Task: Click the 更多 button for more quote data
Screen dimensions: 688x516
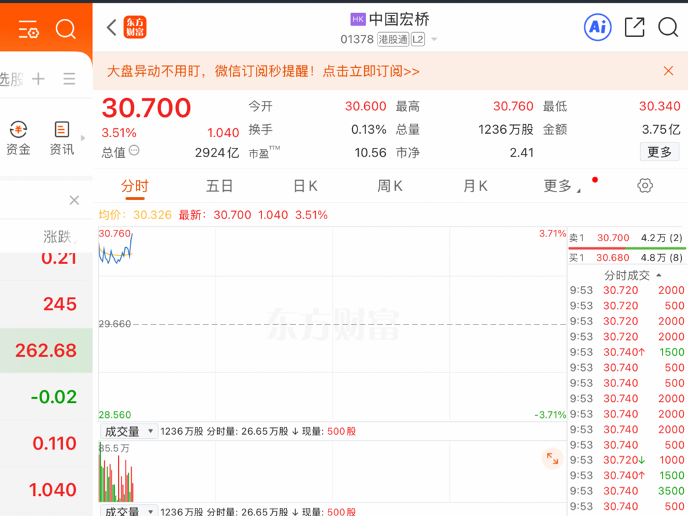Action: 660,152
